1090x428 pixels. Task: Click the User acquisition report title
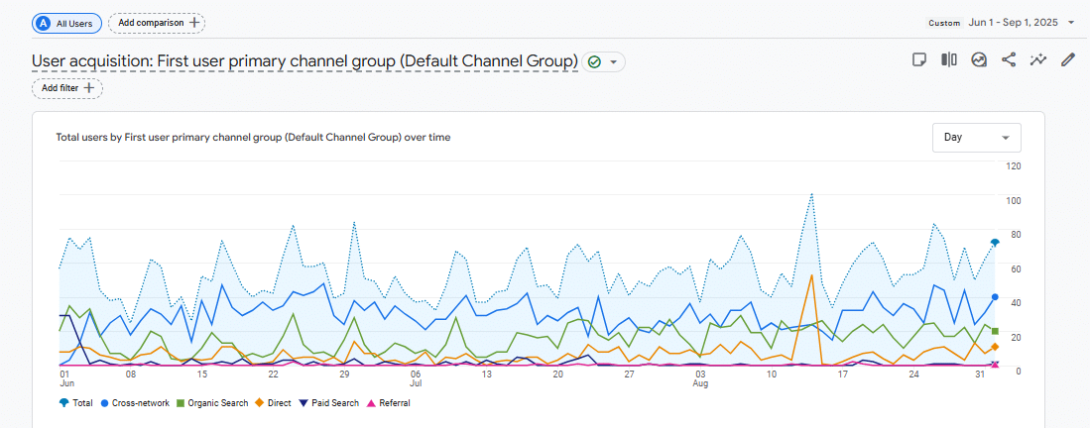click(x=304, y=61)
